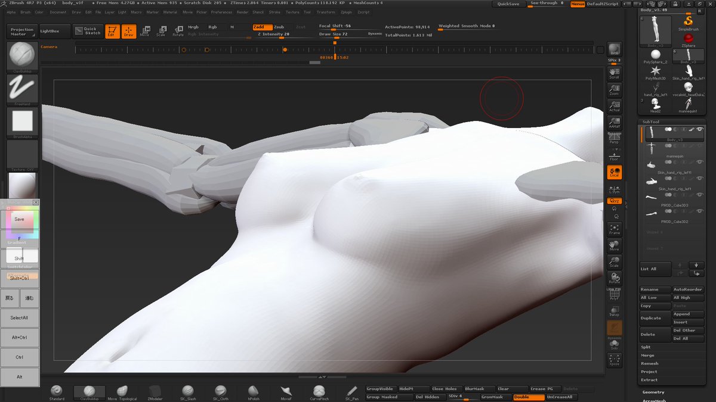716x402 pixels.
Task: Click the BPR render icon
Action: [614, 51]
